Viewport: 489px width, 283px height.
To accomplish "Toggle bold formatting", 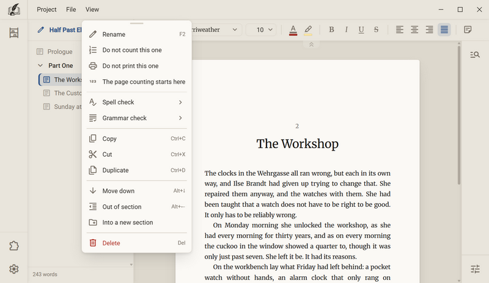I will click(331, 29).
